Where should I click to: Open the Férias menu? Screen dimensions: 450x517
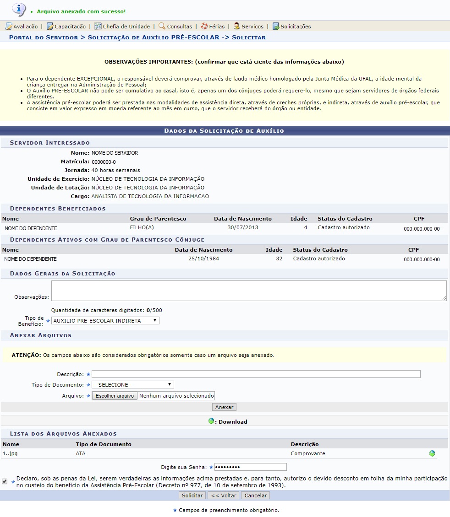pyautogui.click(x=217, y=27)
